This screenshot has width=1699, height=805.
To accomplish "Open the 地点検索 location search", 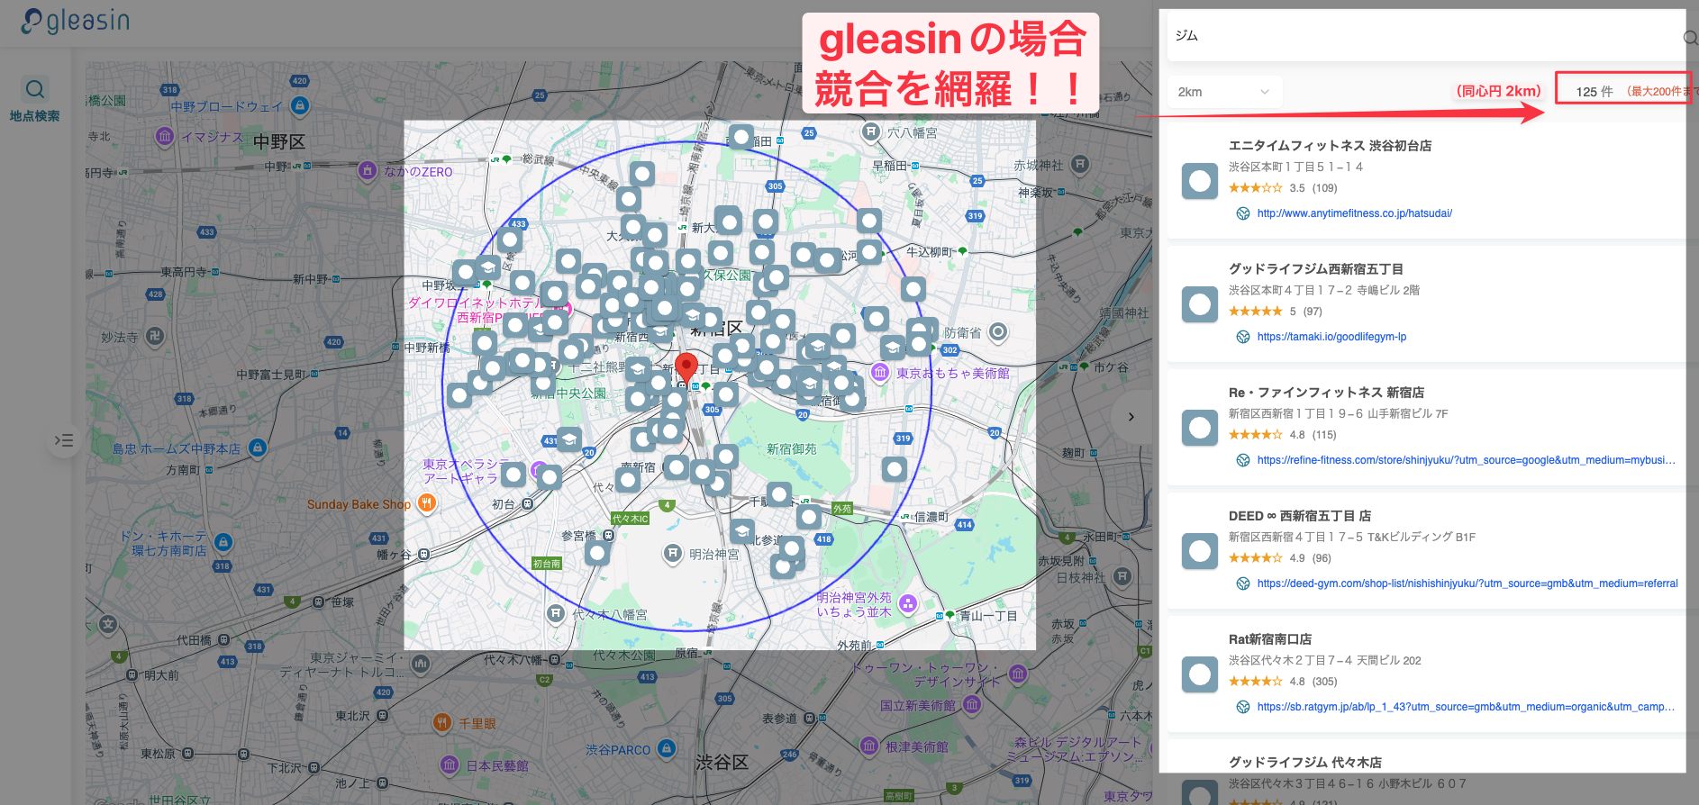I will [35, 99].
